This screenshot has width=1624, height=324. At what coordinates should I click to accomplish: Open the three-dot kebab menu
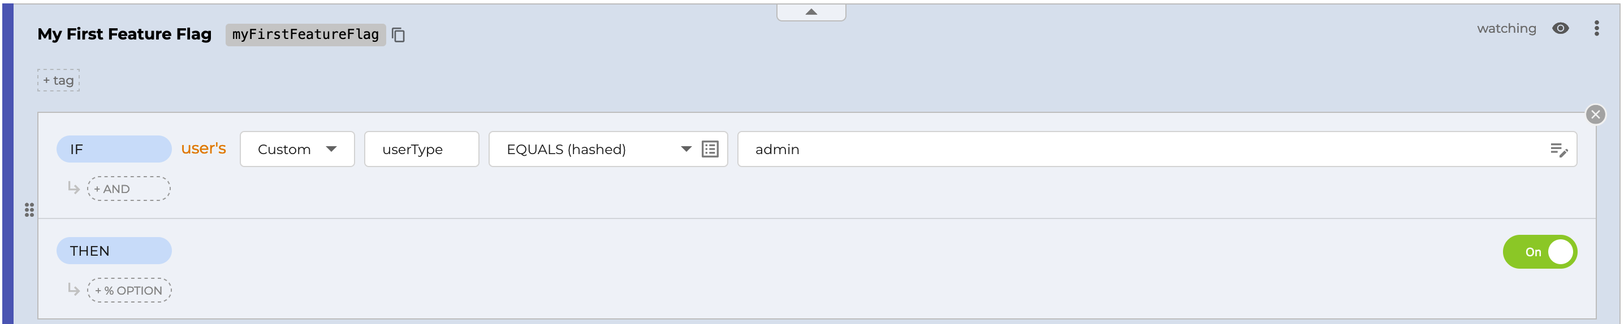click(1596, 28)
